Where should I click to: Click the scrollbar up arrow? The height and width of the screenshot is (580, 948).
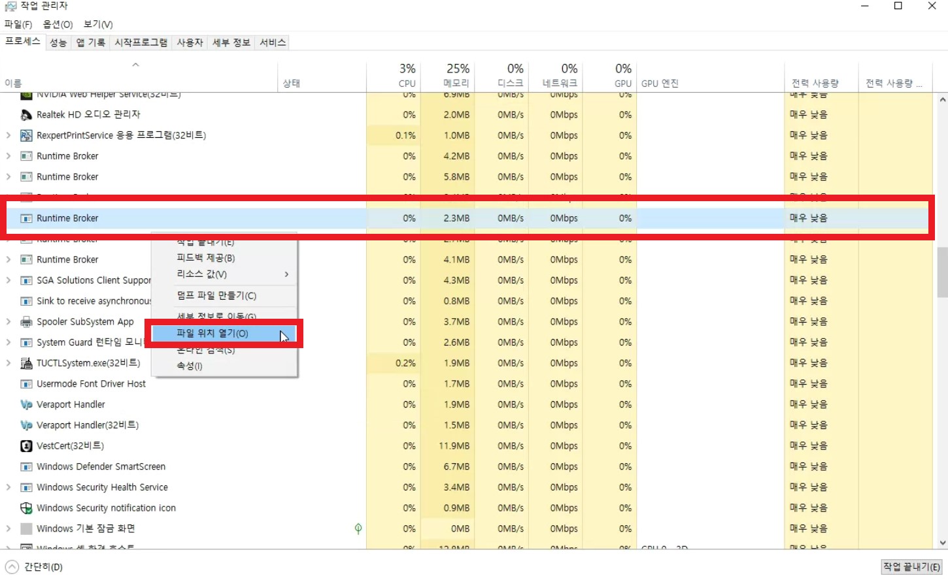tap(942, 100)
